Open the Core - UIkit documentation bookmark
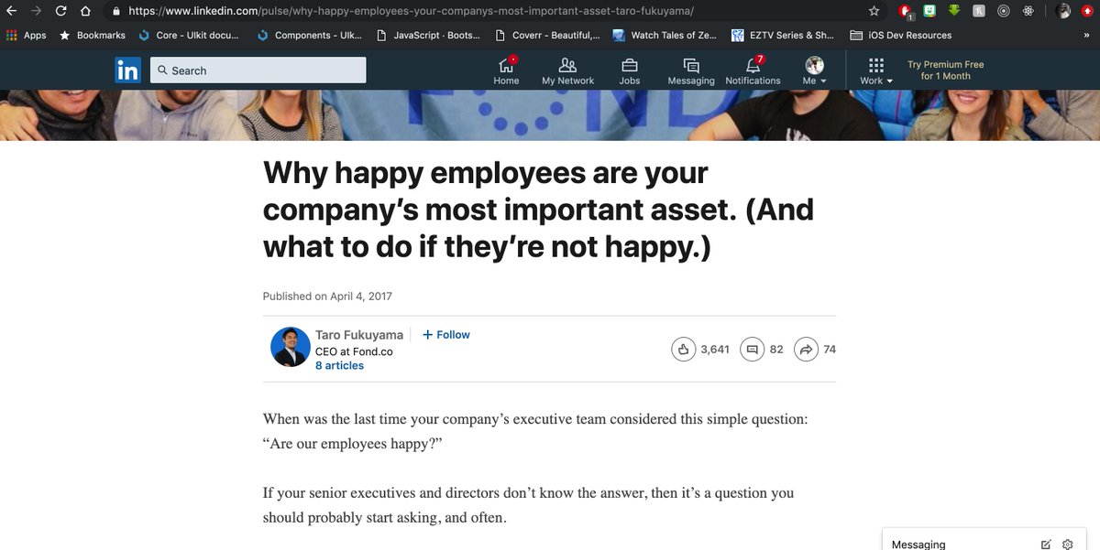Screen dimensions: 1100x550 (188, 35)
